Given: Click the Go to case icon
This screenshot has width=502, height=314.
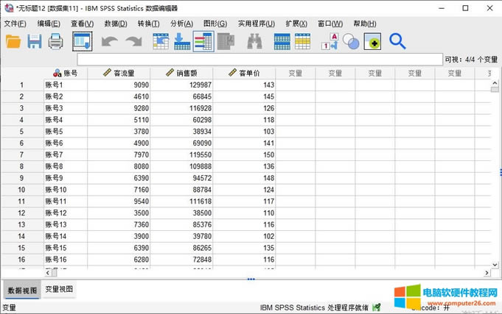Looking at the screenshot, I should click(161, 42).
